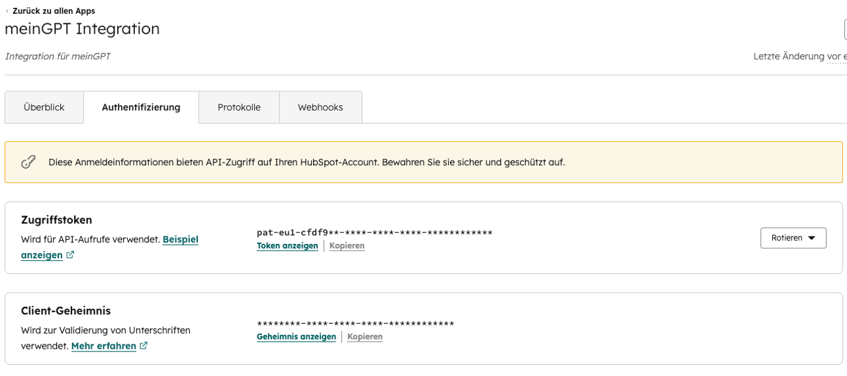The height and width of the screenshot is (376, 847).
Task: Click the 'Diese Anmeldeinformationen bieten API-Zugriff' notice text
Action: click(306, 162)
